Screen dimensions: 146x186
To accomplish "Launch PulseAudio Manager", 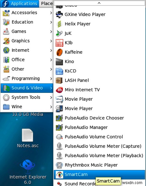I will point(99,127).
